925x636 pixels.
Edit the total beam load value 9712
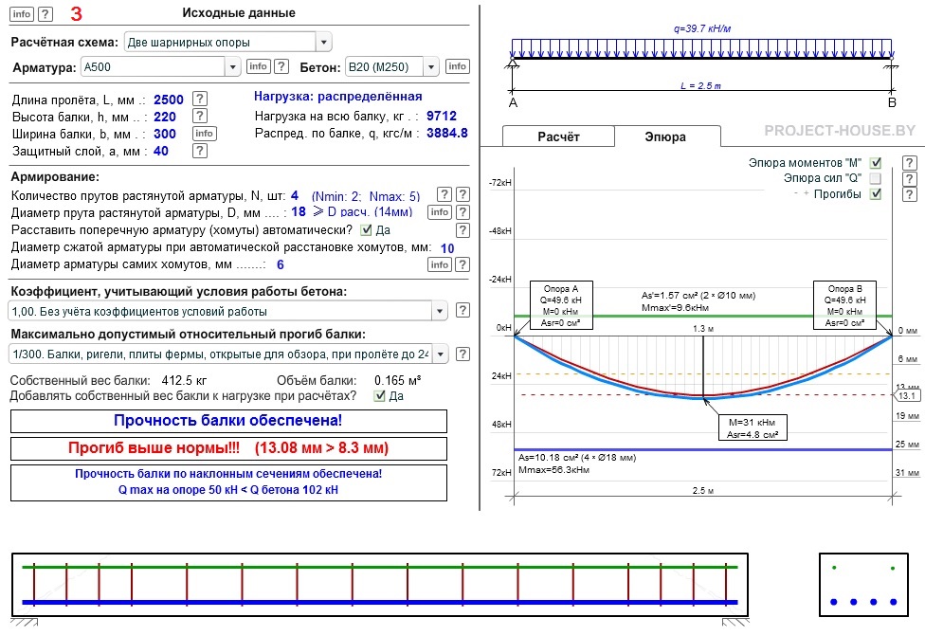[x=442, y=116]
